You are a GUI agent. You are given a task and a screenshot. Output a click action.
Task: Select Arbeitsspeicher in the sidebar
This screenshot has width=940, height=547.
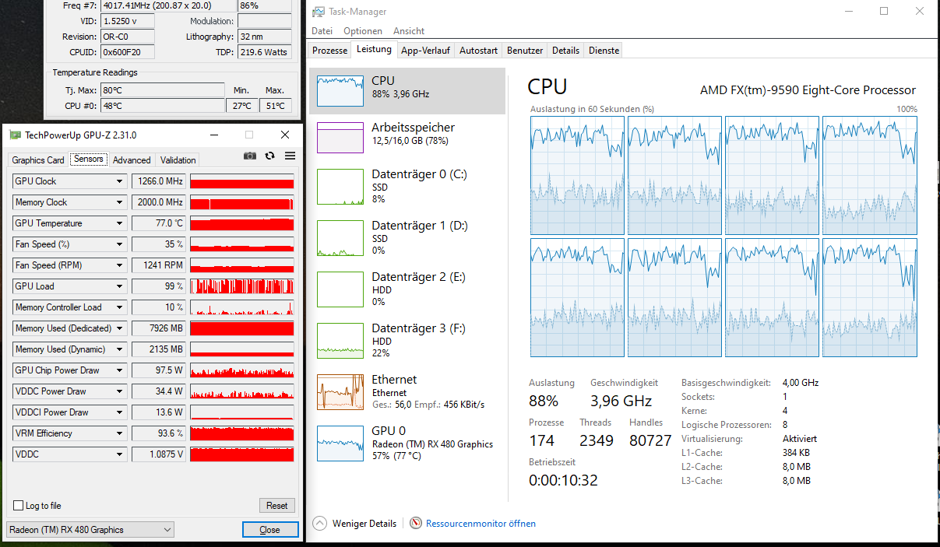(x=407, y=137)
